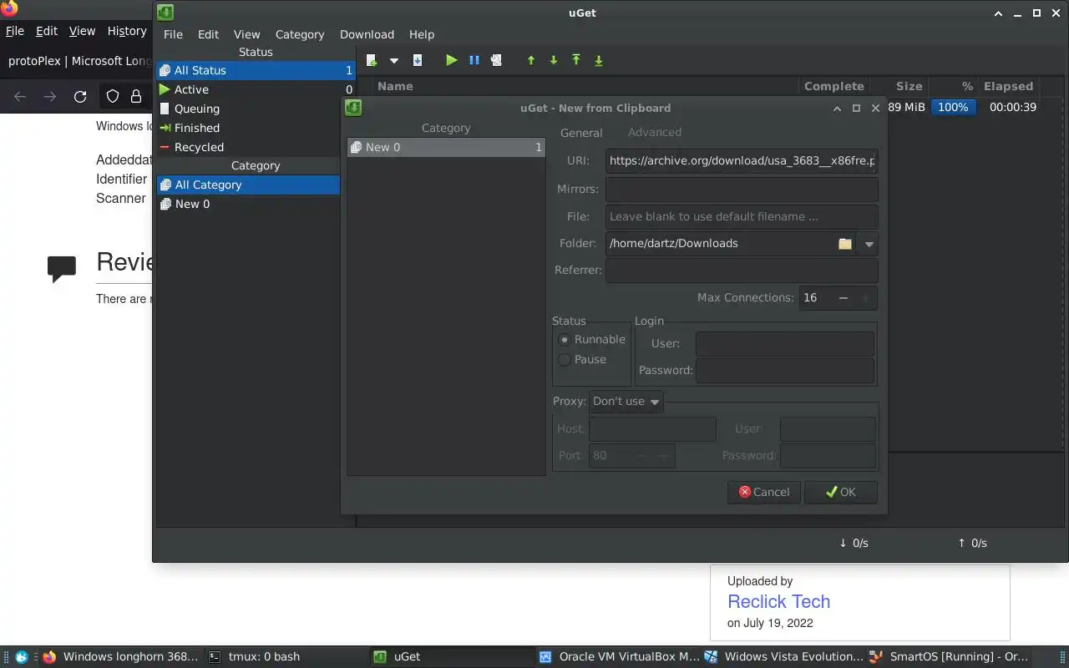The height and width of the screenshot is (668, 1069).
Task: Expand the Folder history dropdown arrow
Action: (x=869, y=244)
